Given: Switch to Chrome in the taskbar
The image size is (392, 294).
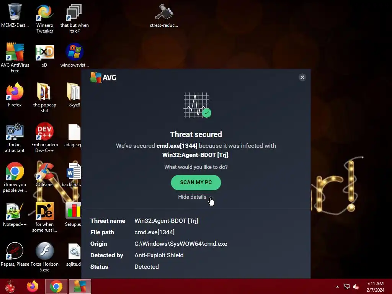Looking at the screenshot, I should (x=56, y=286).
